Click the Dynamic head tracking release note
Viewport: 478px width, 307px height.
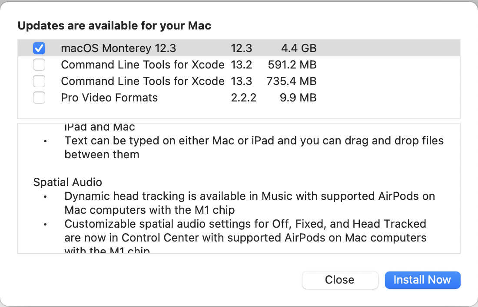(x=249, y=202)
